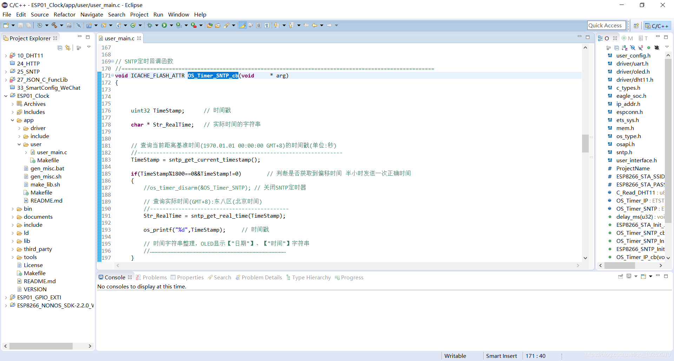Maximize the editor area
Screen dimensions: 674x361
click(x=588, y=37)
